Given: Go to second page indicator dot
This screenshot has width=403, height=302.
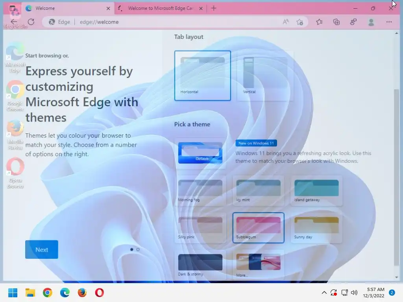Looking at the screenshot, I should [138, 249].
